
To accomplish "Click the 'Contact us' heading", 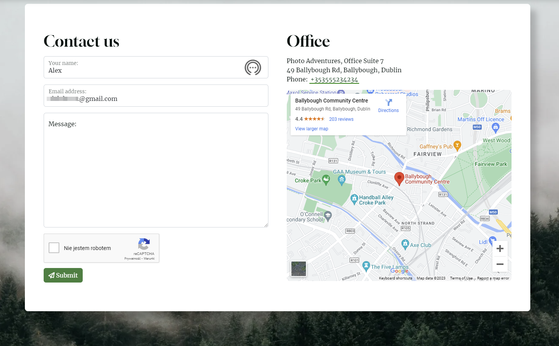I will coord(82,41).
